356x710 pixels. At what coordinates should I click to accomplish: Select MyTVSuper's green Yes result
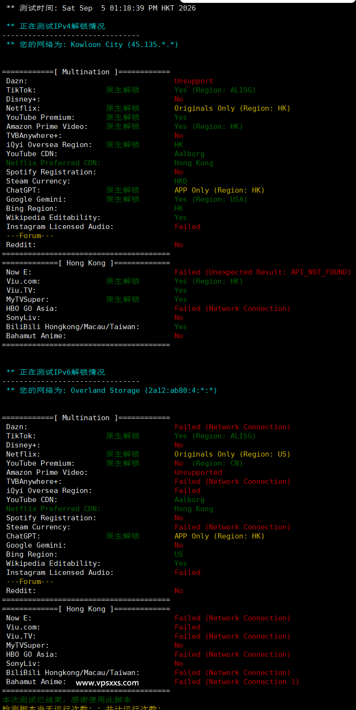pos(181,299)
